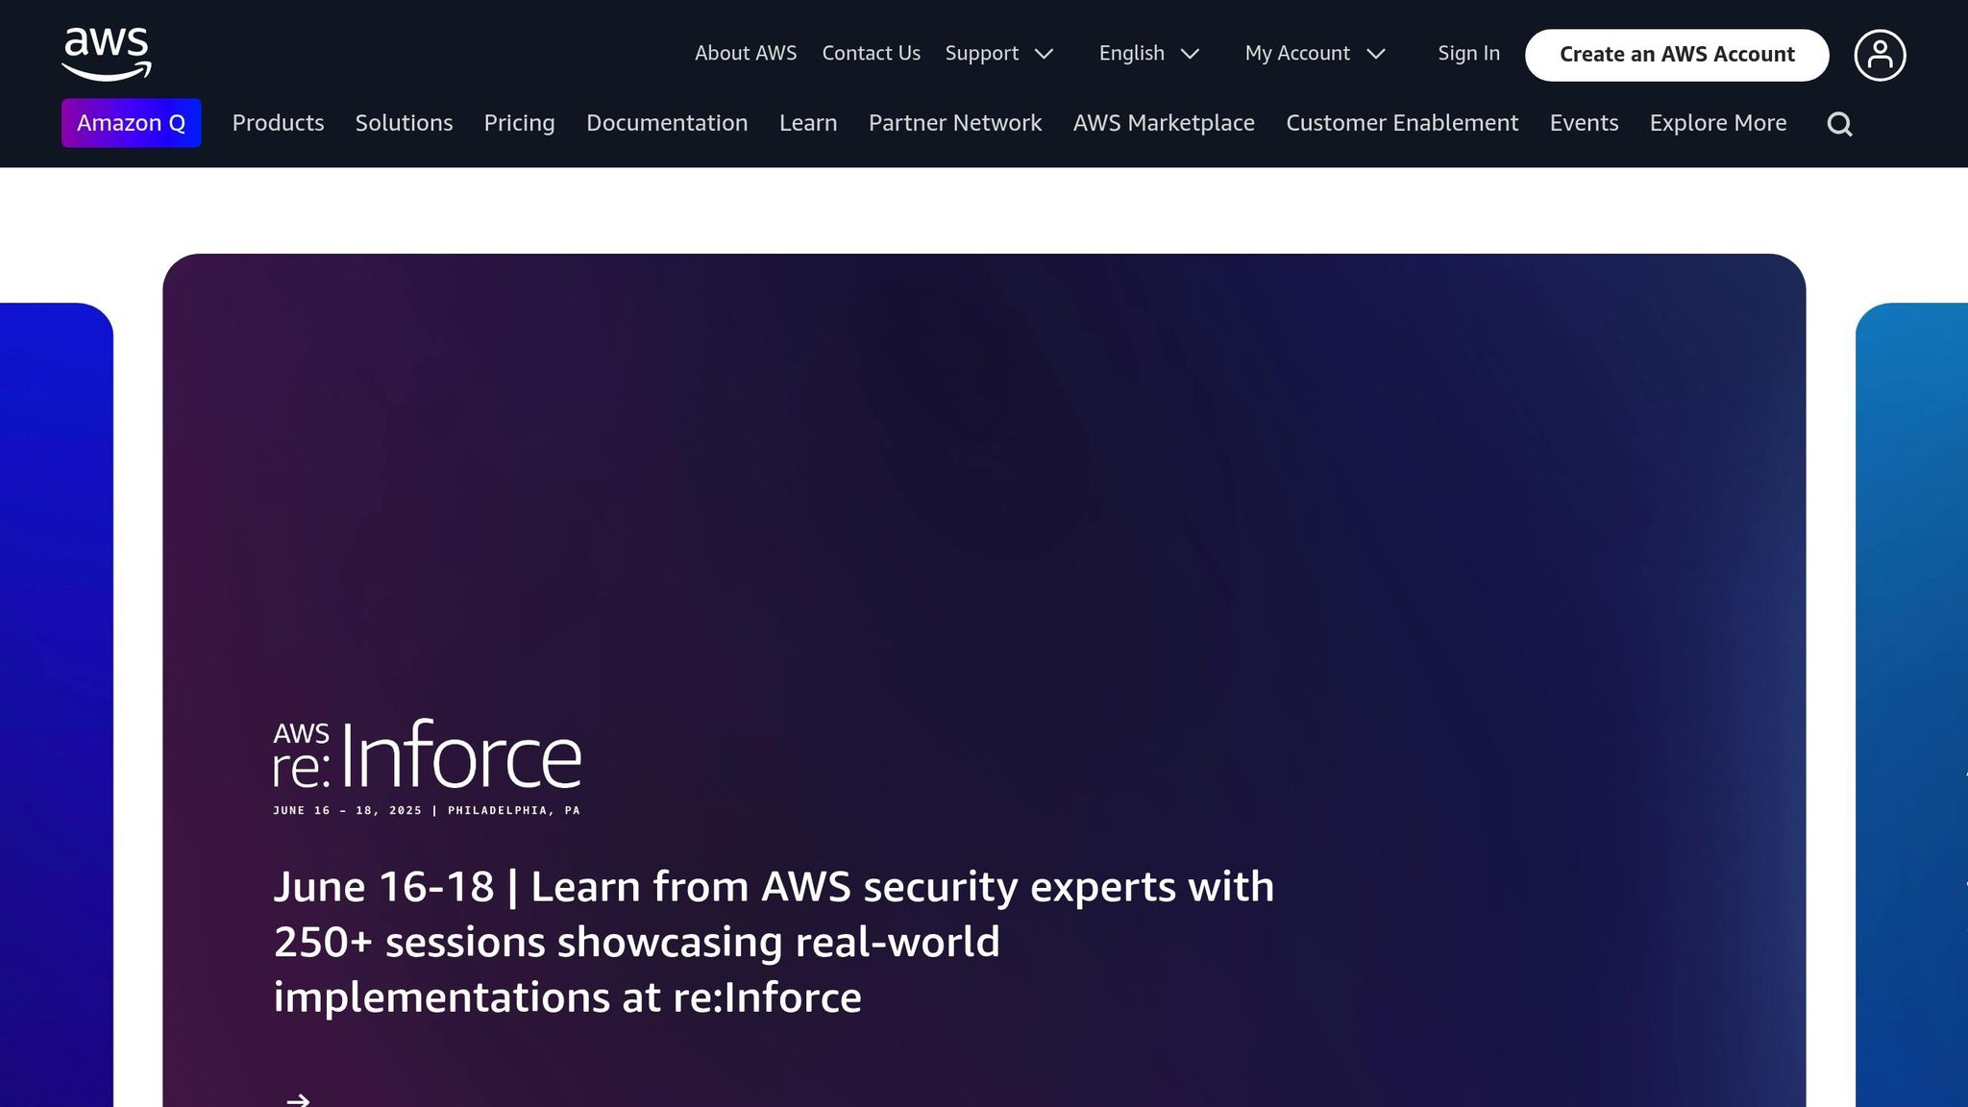Select the Partner Network menu item
The height and width of the screenshot is (1107, 1968).
(x=954, y=123)
